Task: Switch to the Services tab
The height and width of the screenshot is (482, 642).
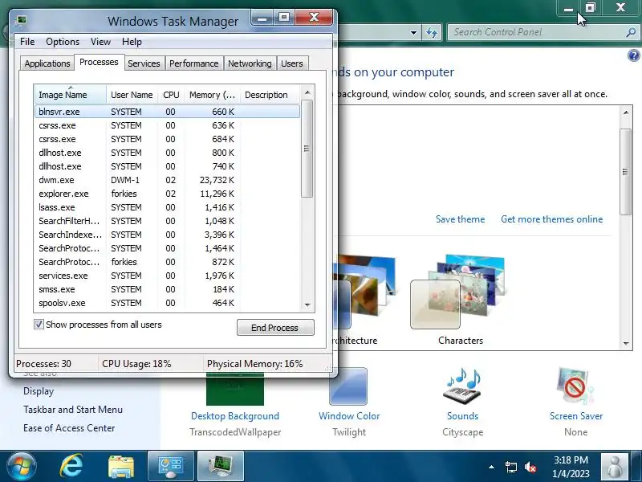Action: point(144,63)
